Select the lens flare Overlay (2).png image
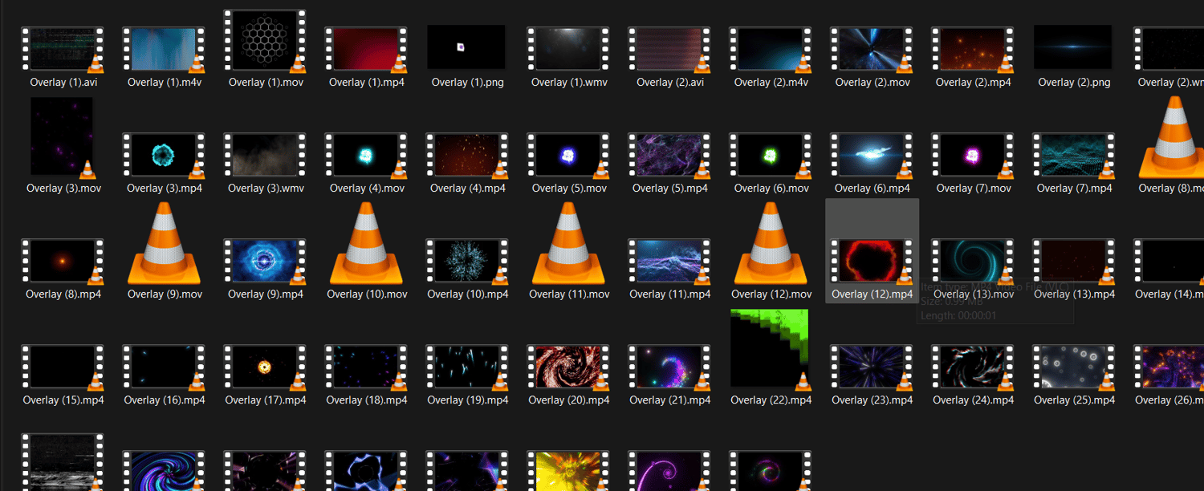This screenshot has width=1204, height=491. [1073, 47]
